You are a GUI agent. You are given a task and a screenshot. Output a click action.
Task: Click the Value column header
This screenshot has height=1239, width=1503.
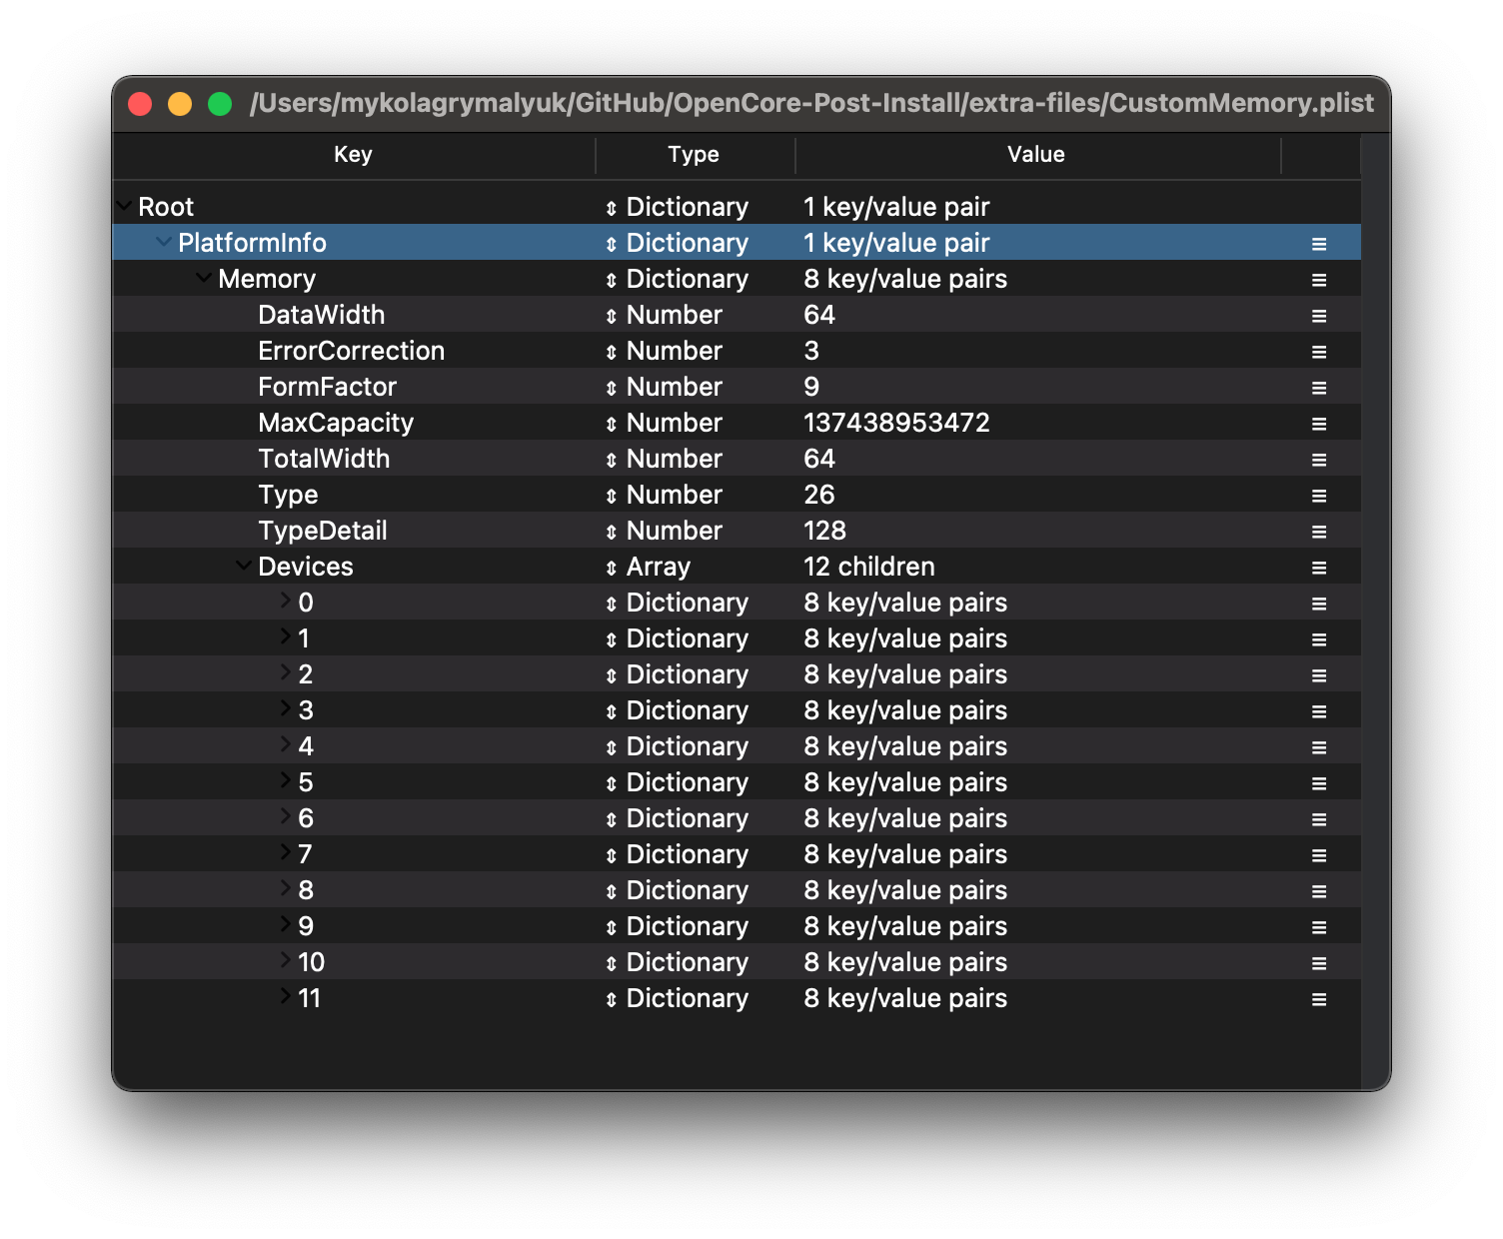point(1035,155)
